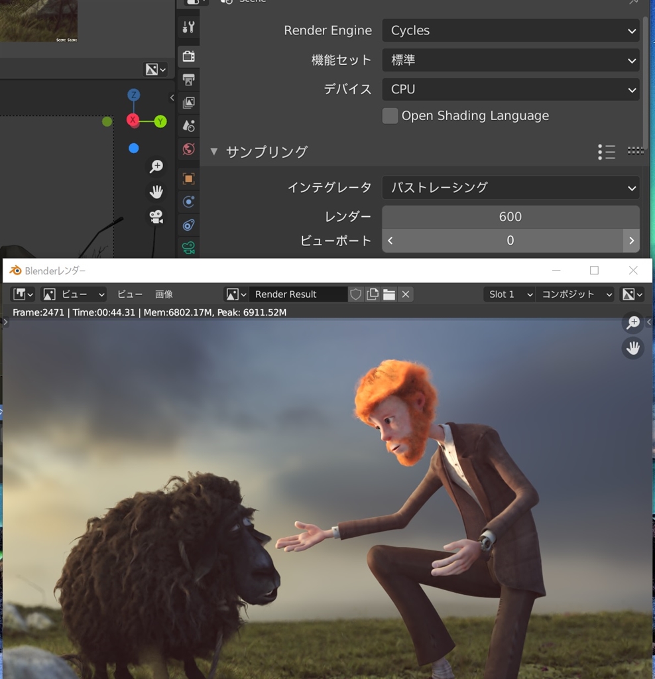Click the sampling panel grip dots icon

635,151
